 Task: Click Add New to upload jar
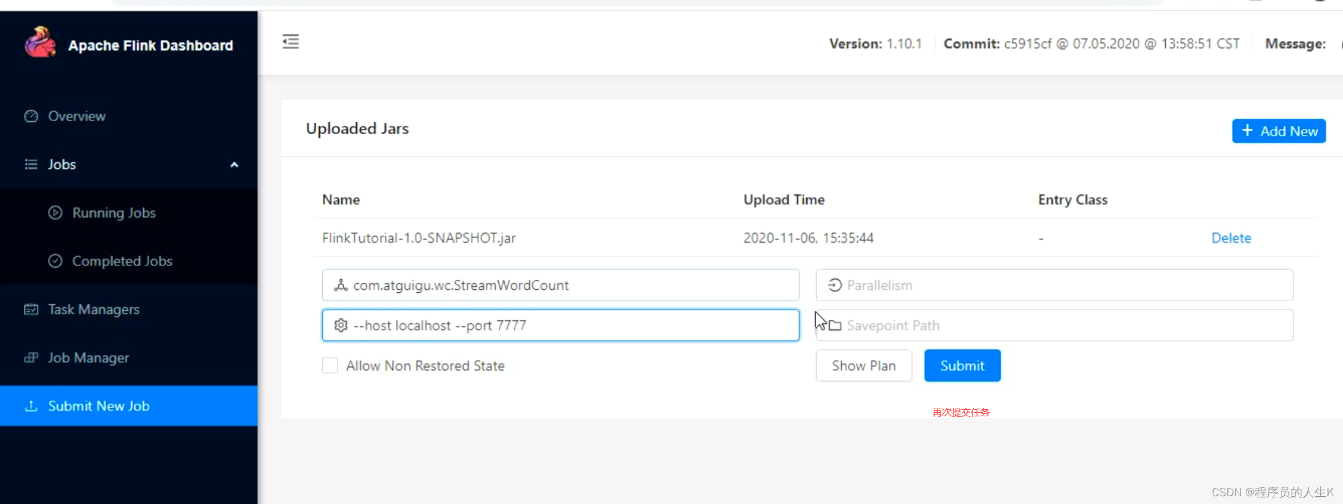(x=1279, y=131)
